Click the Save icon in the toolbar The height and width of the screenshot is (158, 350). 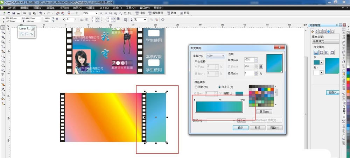14,13
